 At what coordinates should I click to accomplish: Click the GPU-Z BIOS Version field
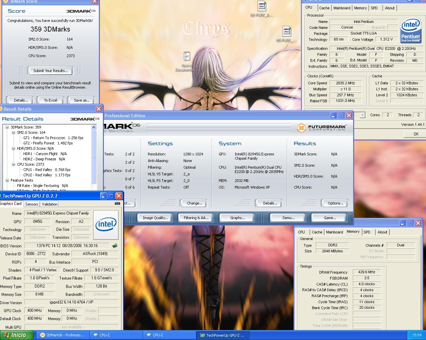[67, 246]
